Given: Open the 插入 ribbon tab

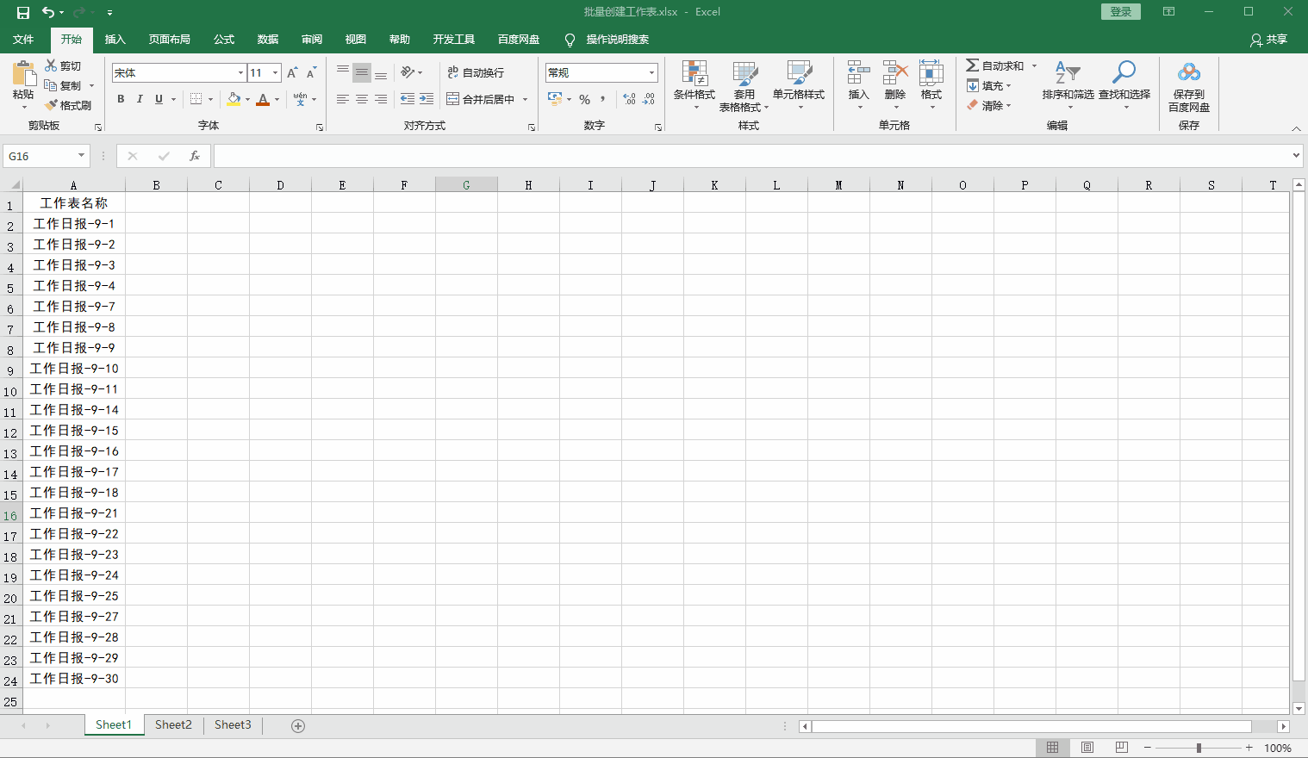Looking at the screenshot, I should (x=115, y=40).
